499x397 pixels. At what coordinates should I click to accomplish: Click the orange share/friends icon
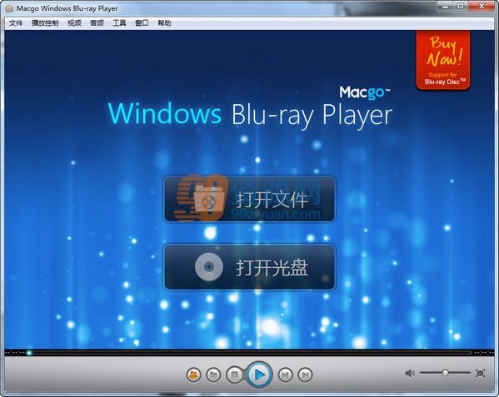click(193, 375)
